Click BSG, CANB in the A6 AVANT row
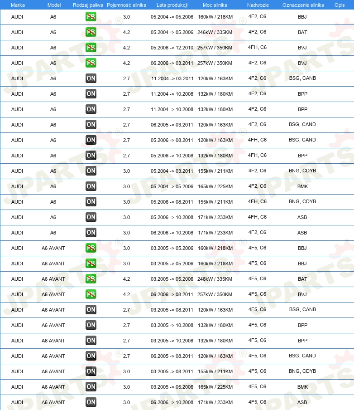 tap(302, 310)
